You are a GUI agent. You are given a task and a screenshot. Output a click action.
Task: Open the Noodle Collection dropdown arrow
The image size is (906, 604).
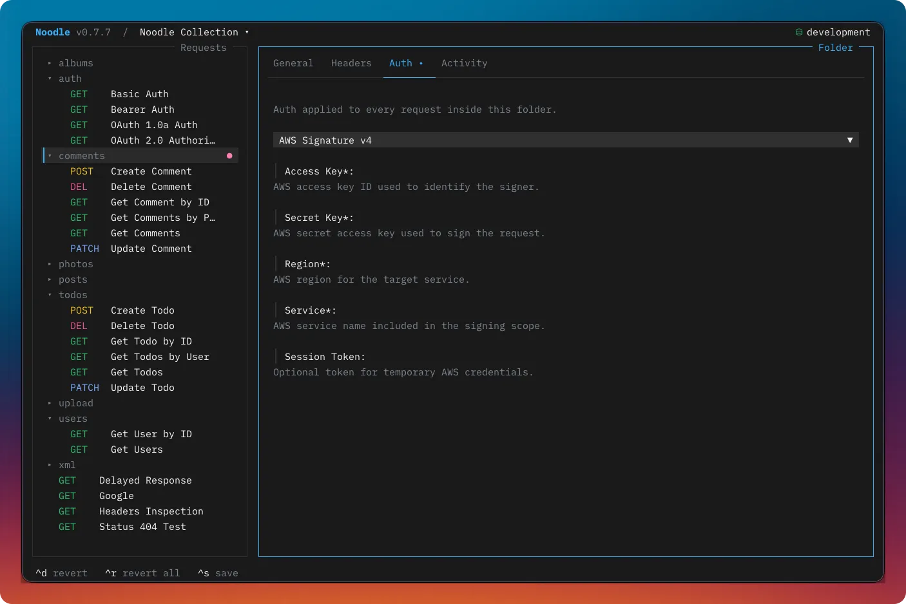point(247,32)
